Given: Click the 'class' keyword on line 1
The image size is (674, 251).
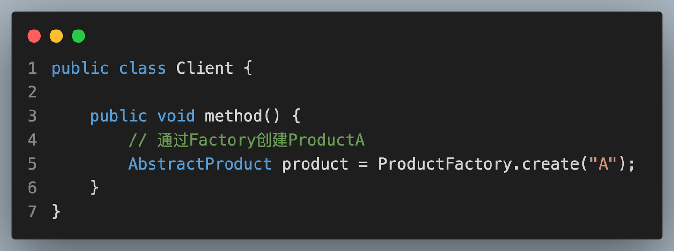Looking at the screenshot, I should click(x=143, y=68).
